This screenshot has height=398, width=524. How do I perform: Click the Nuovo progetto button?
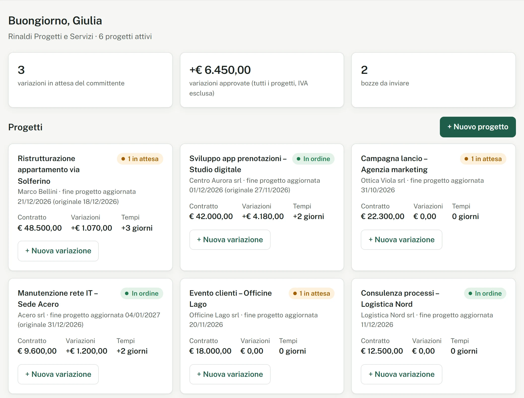click(478, 127)
